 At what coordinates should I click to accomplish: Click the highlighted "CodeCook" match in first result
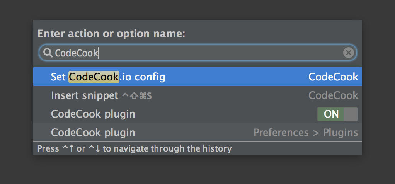pos(94,77)
